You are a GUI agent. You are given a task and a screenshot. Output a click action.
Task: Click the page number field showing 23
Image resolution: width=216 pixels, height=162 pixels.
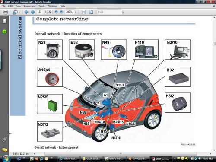point(40,12)
